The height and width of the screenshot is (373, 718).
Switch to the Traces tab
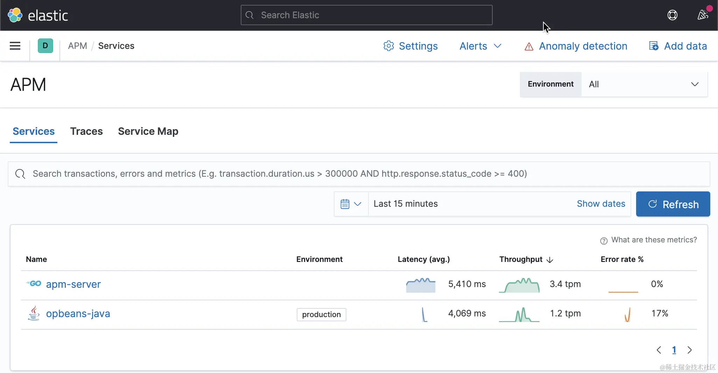tap(86, 131)
